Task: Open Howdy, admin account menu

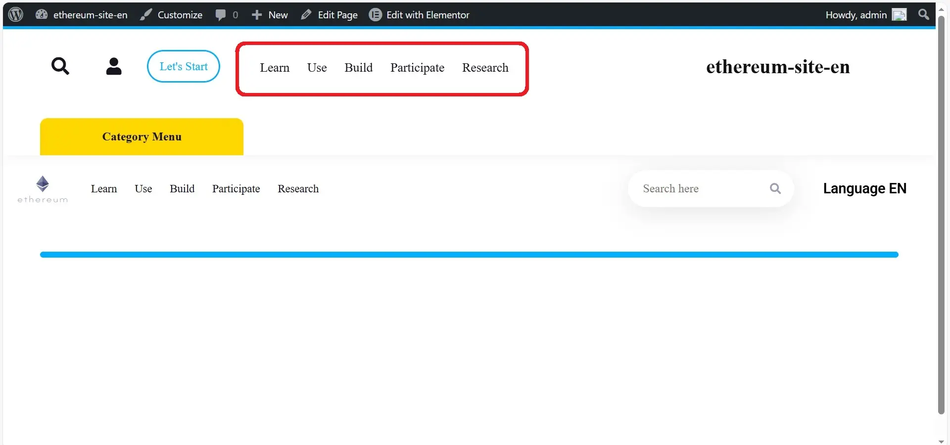Action: [855, 15]
